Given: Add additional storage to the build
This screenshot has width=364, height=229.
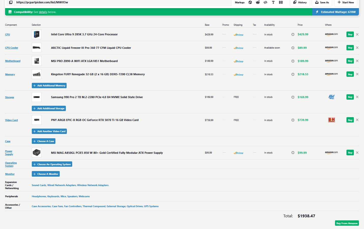Looking at the screenshot, I should [49, 109].
